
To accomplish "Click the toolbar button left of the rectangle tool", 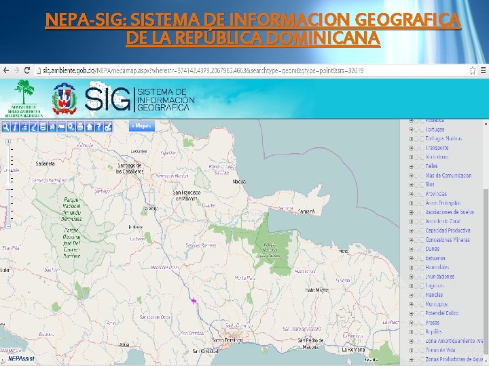I will [52, 127].
